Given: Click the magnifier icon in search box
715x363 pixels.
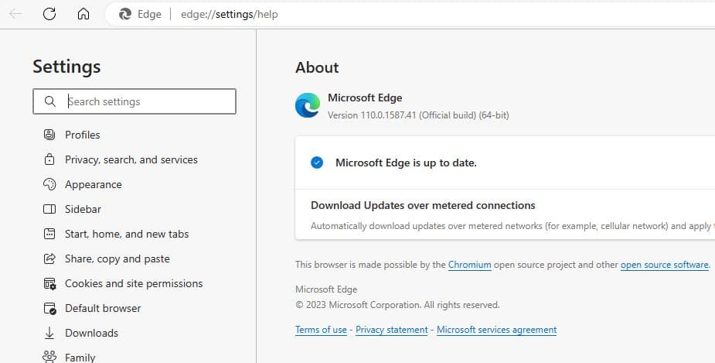Looking at the screenshot, I should 50,101.
